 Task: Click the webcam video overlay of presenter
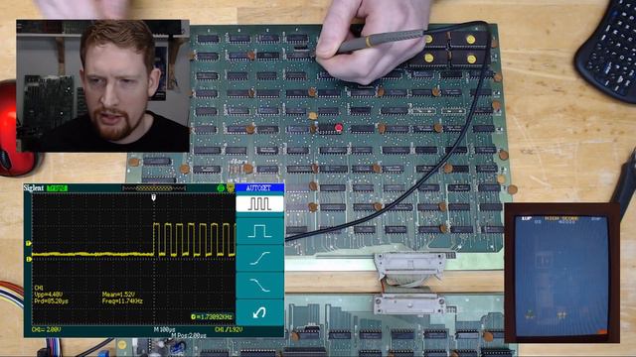click(102, 86)
